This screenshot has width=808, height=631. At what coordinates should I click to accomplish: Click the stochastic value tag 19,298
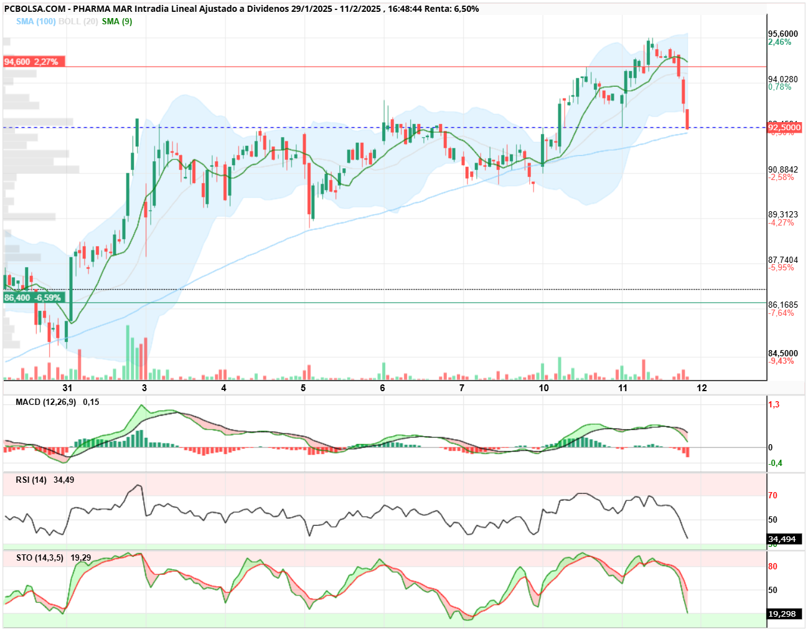783,614
